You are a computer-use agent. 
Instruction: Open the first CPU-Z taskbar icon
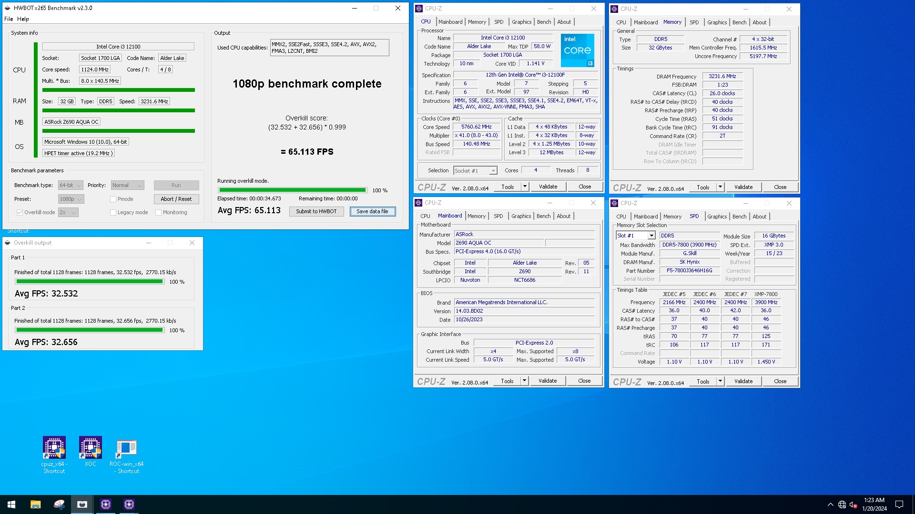click(106, 504)
